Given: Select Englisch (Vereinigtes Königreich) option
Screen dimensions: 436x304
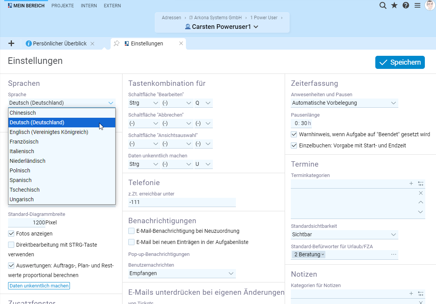Looking at the screenshot, I should coord(62,132).
